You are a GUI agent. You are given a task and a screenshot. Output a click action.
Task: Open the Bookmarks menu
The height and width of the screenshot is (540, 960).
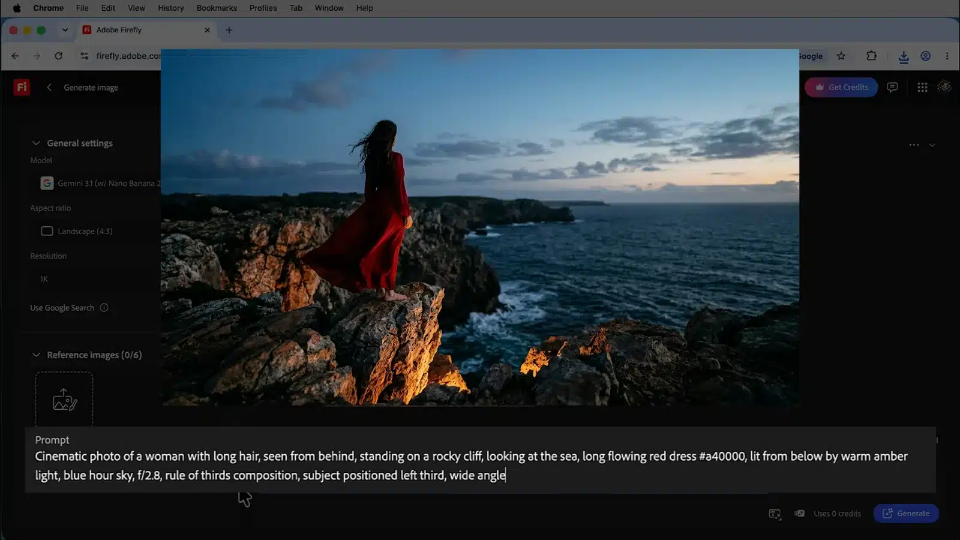[x=217, y=8]
